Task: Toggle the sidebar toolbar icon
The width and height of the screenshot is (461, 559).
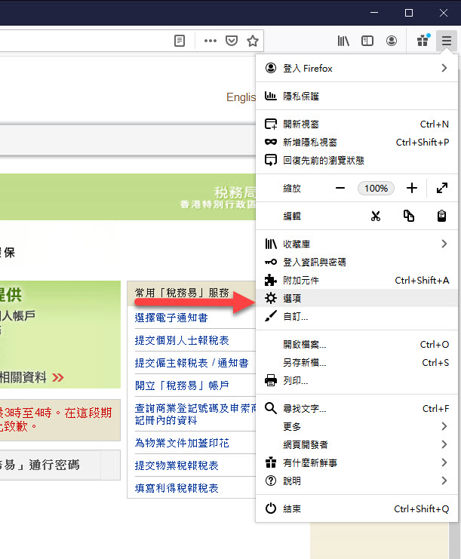Action: 367,41
